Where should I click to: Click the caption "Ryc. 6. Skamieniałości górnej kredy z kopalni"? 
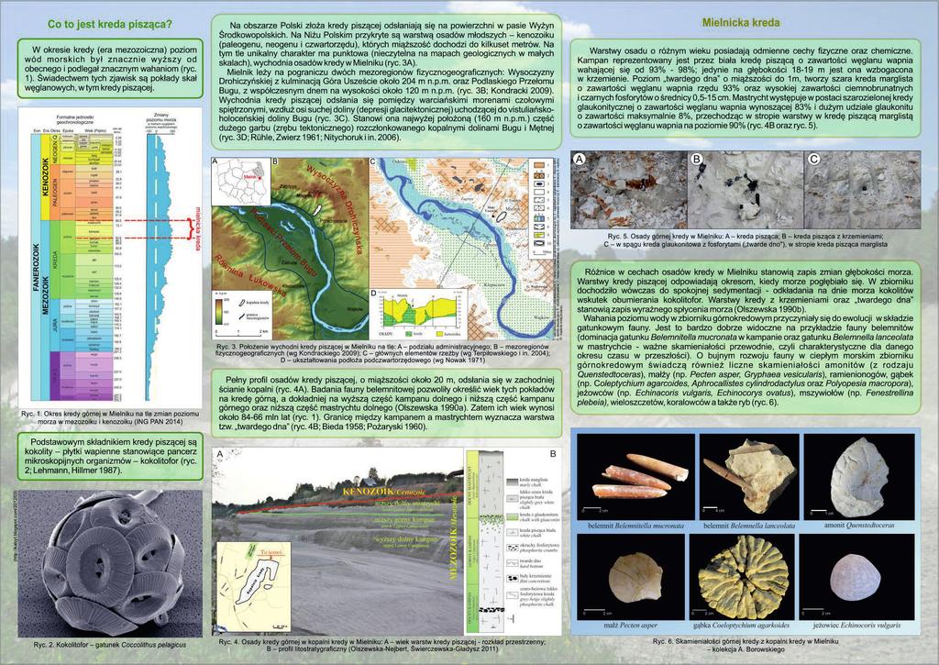(x=746, y=645)
